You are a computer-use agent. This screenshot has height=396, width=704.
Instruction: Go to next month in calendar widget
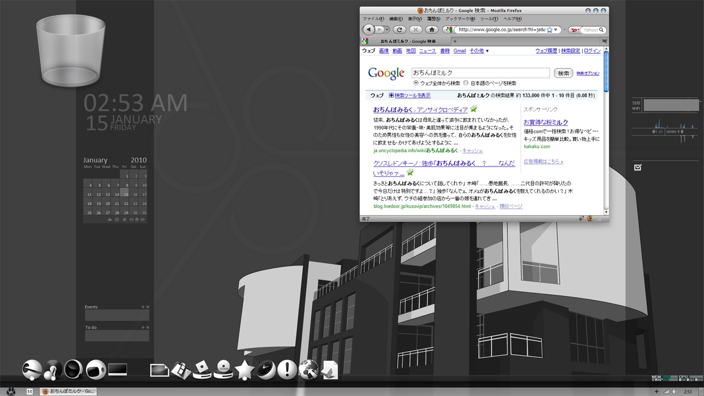pyautogui.click(x=142, y=220)
